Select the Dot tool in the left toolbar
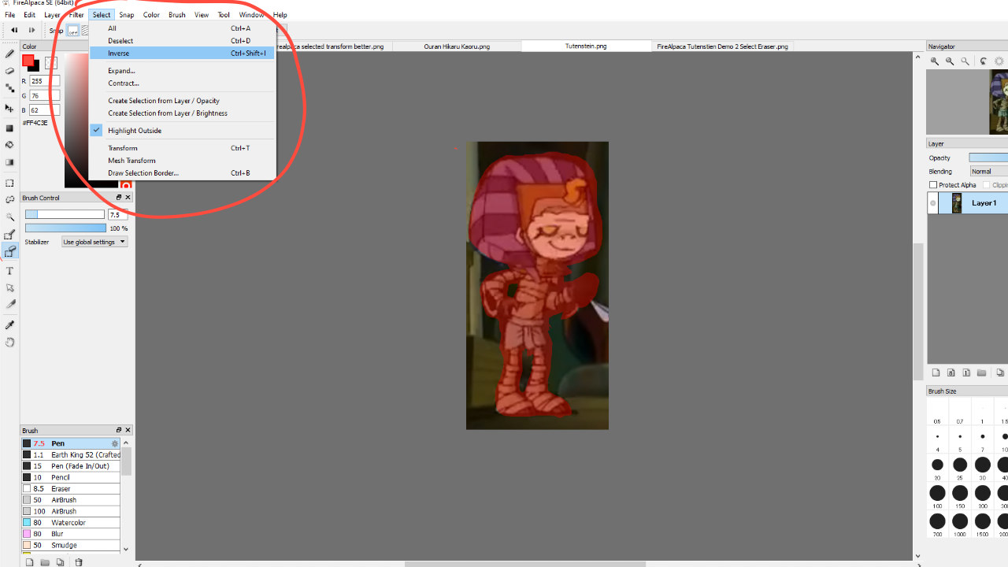 coord(9,88)
